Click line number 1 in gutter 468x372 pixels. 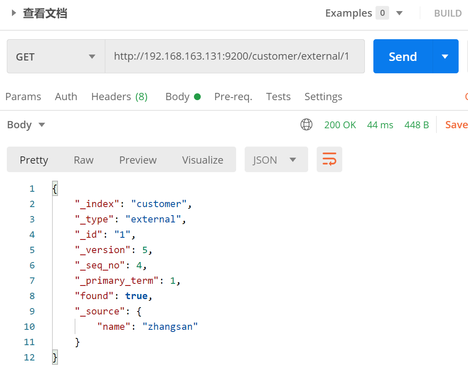[x=32, y=188]
